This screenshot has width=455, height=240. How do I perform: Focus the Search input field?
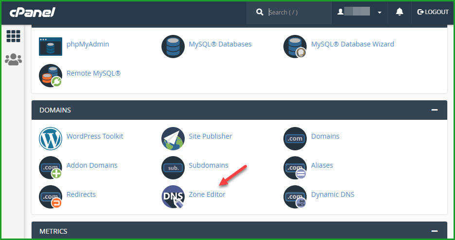299,12
